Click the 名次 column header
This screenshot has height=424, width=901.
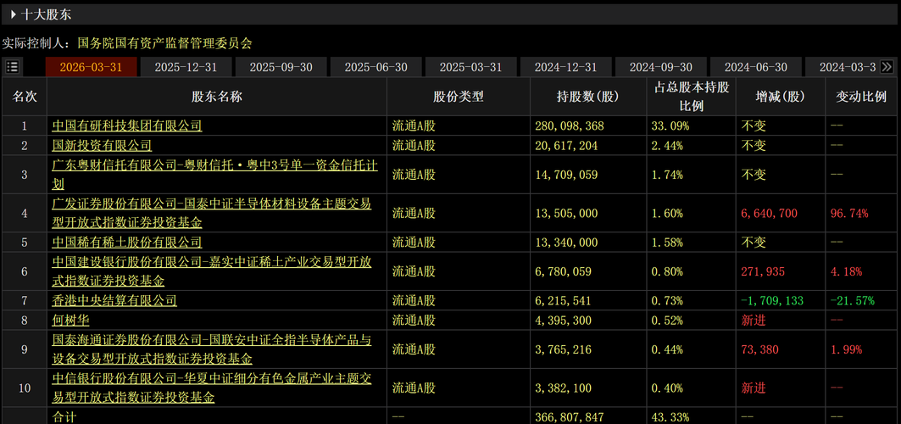coord(25,97)
